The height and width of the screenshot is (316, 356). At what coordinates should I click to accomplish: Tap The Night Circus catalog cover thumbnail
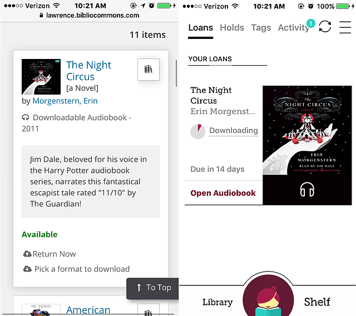[x=41, y=77]
